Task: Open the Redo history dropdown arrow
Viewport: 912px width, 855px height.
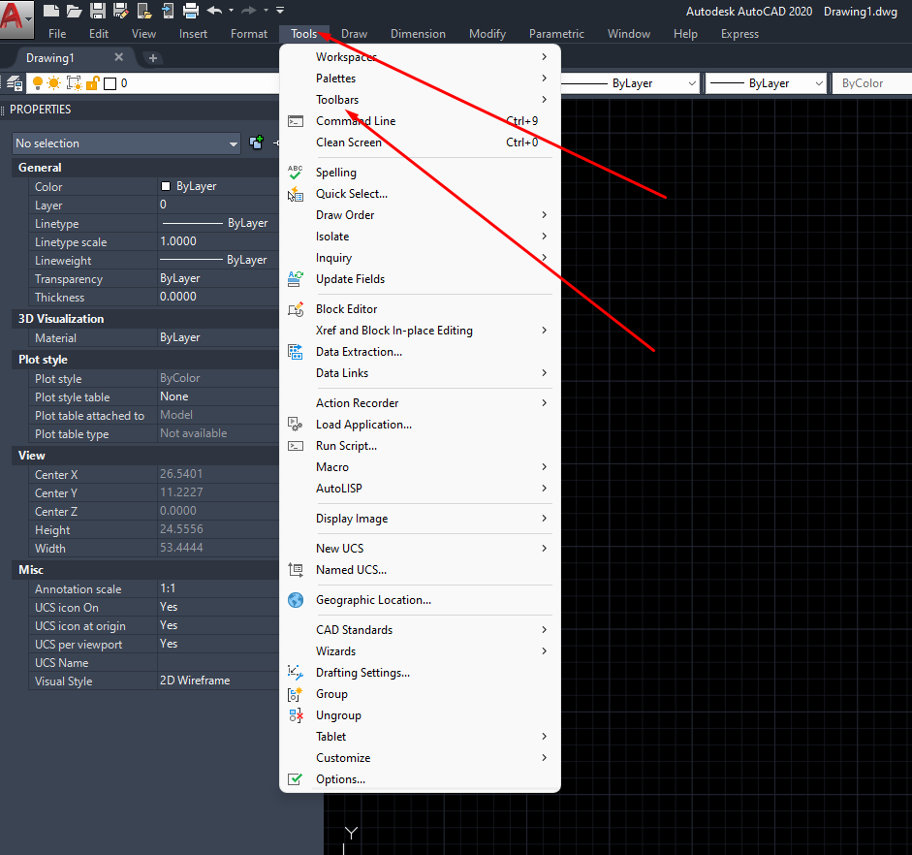Action: 266,10
